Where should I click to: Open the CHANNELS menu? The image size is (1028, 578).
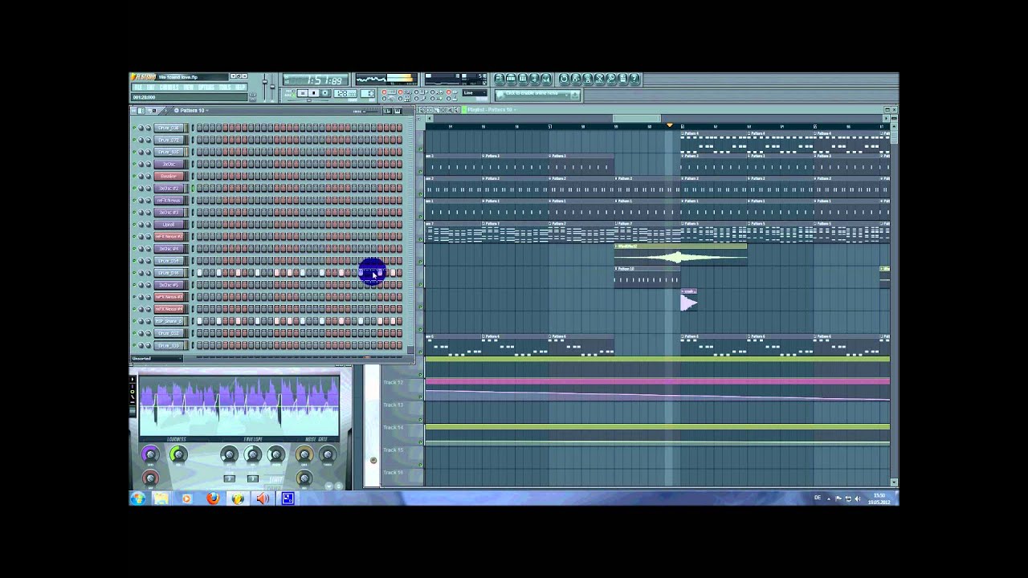(169, 87)
